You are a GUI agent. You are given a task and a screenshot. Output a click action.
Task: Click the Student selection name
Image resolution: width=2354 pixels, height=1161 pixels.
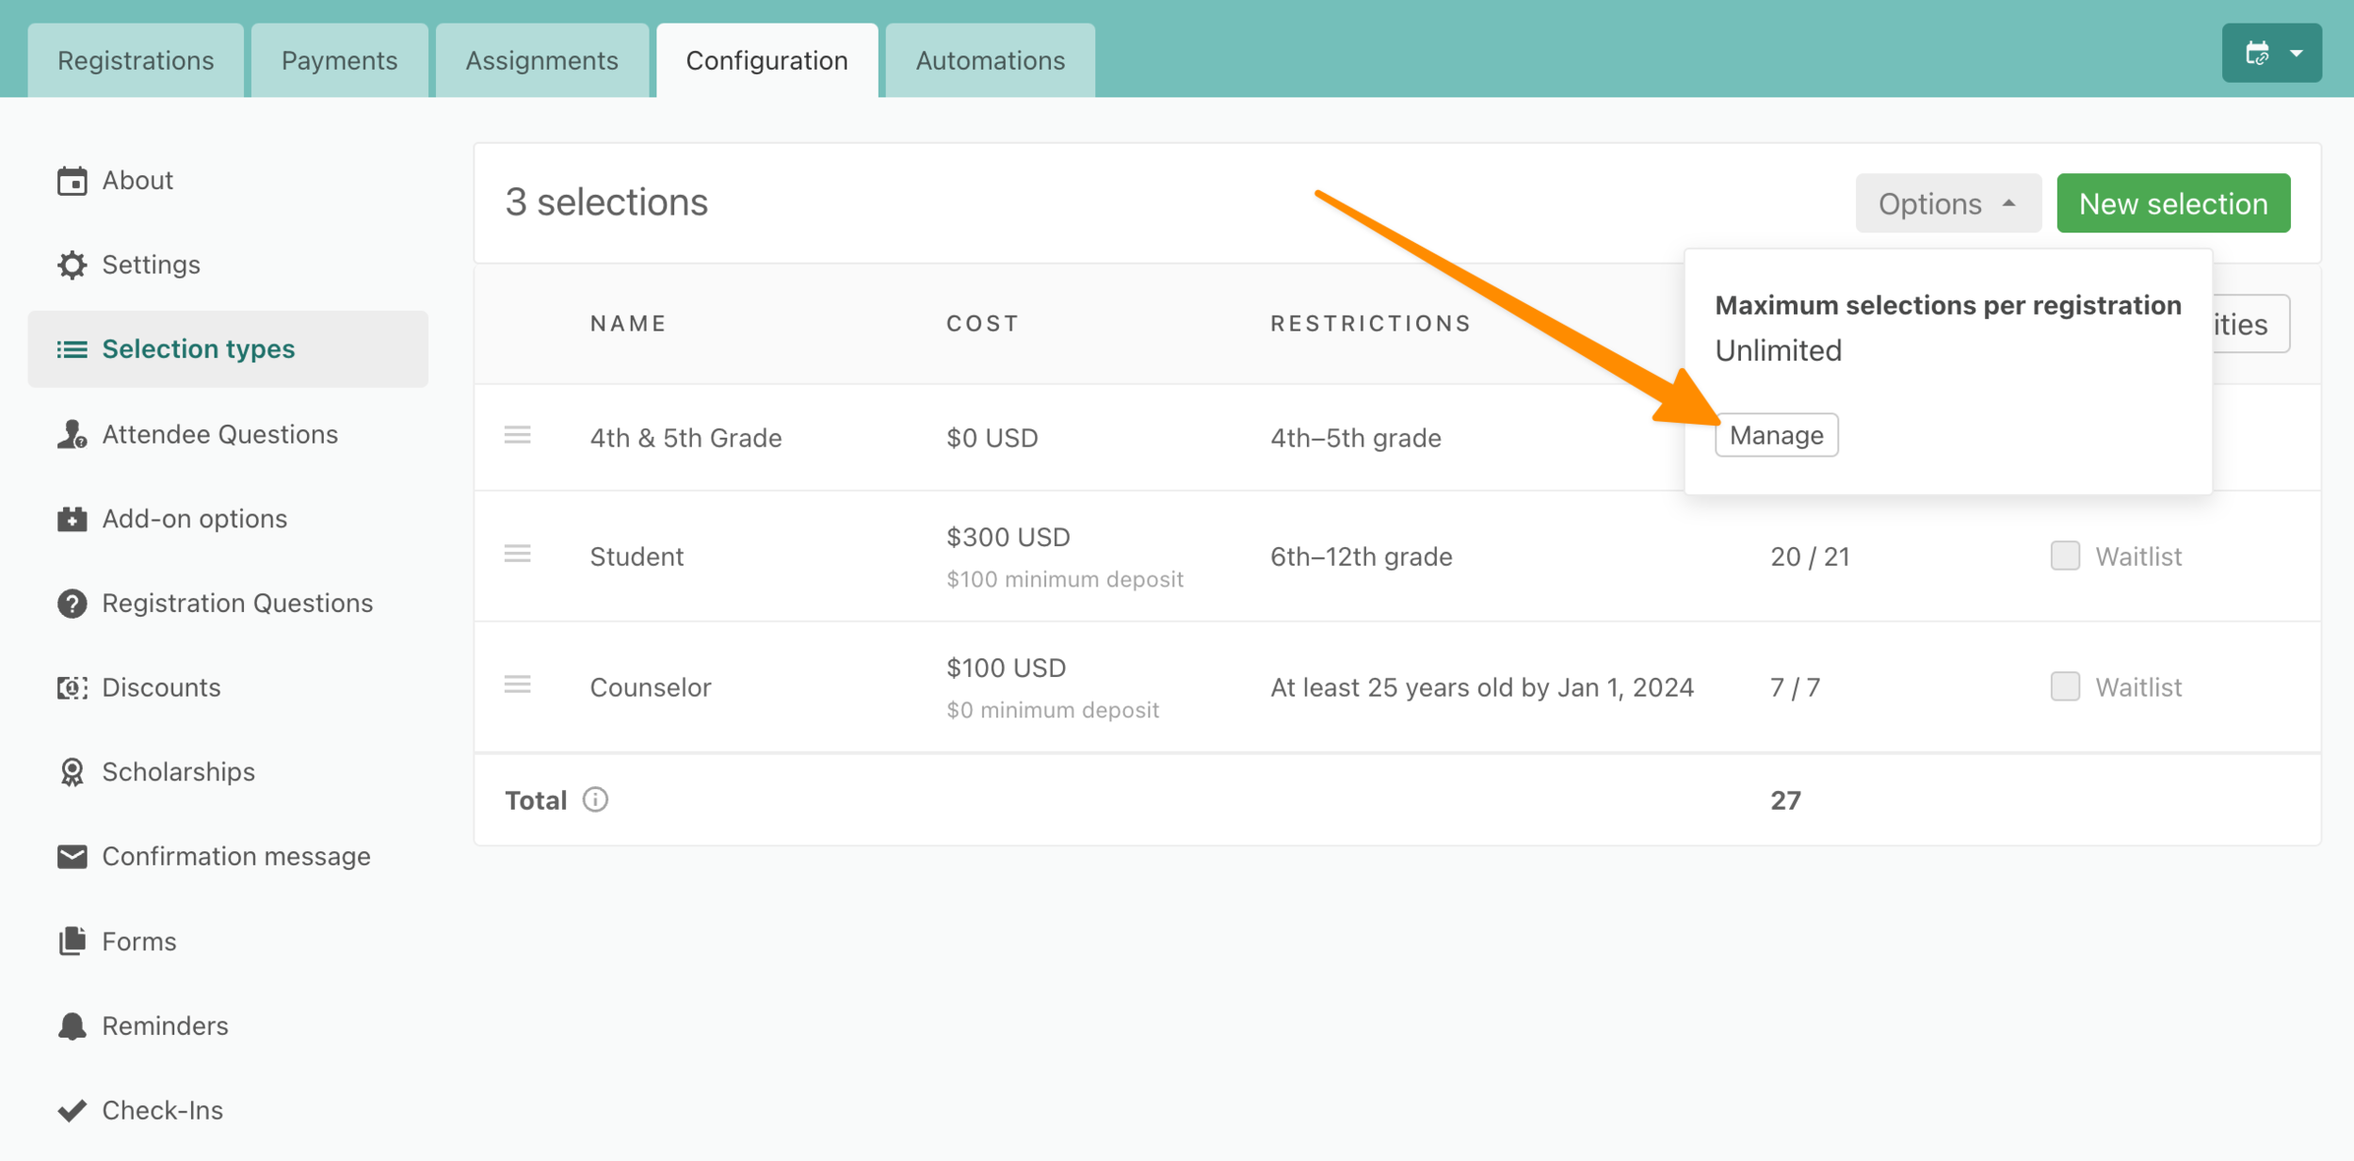pos(637,556)
